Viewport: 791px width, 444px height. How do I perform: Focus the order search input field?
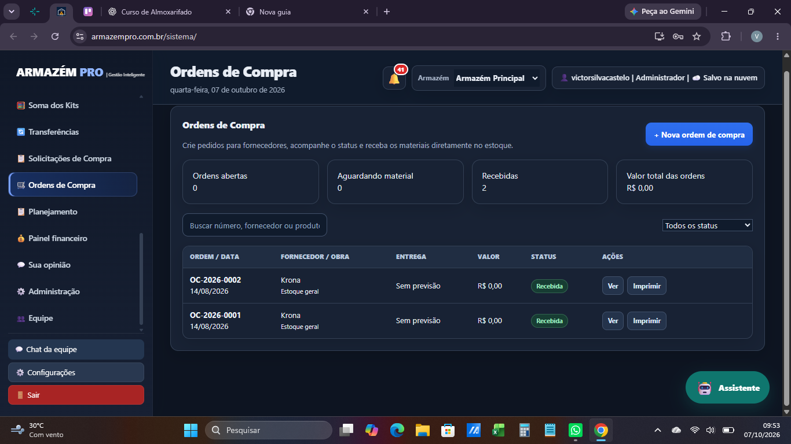tap(255, 225)
